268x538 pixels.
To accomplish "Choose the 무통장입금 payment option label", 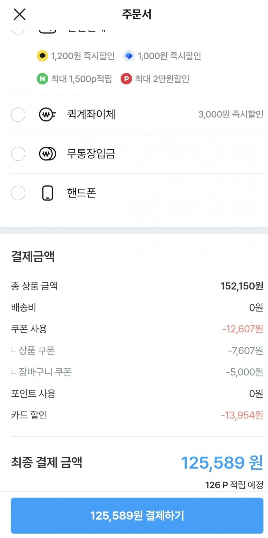I will coord(91,154).
